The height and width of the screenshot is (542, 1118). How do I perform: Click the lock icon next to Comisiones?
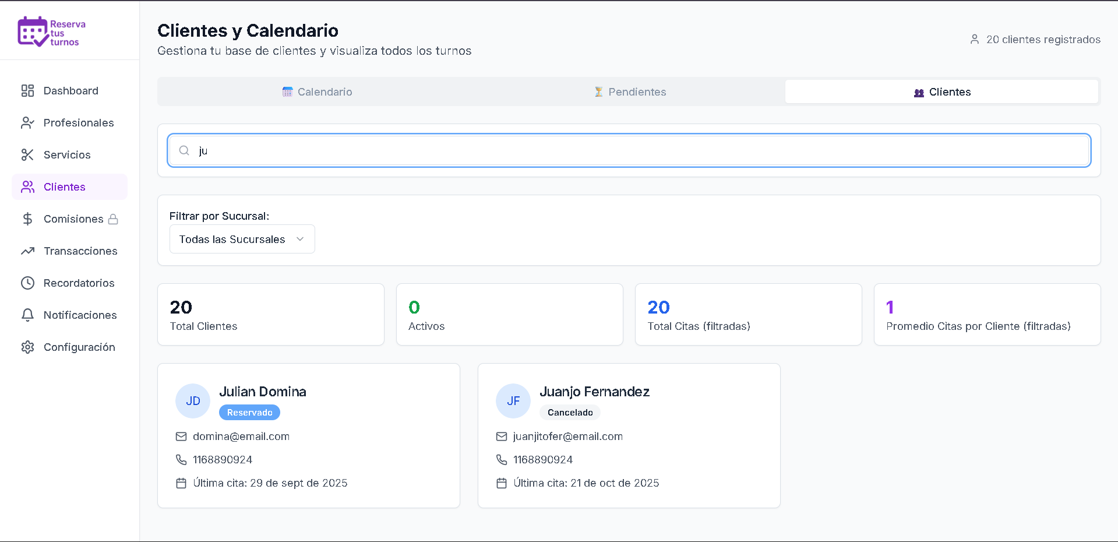click(x=114, y=219)
